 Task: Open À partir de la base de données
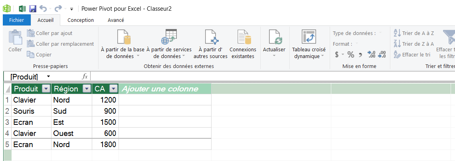coord(123,44)
